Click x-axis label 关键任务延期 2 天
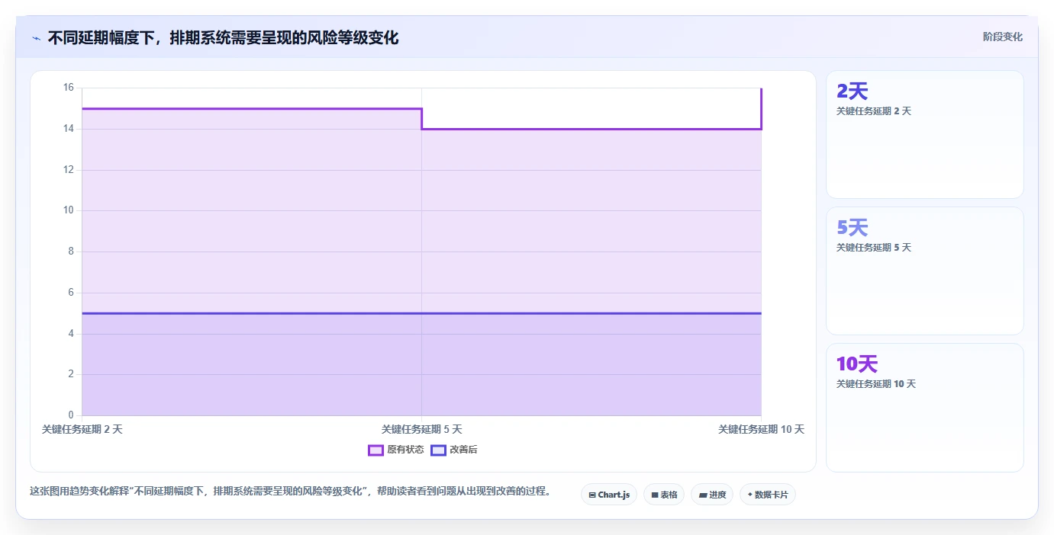 82,429
